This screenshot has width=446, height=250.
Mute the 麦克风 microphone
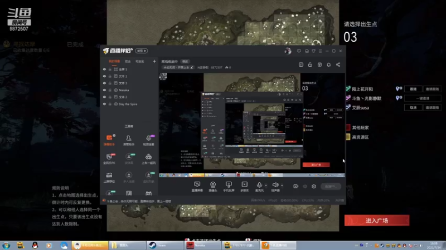(x=259, y=187)
